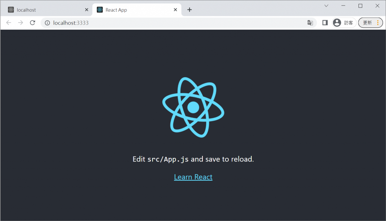This screenshot has width=386, height=221.
Task: Click the text 'Edit src/App.js and save to reload.'
Action: [193, 159]
